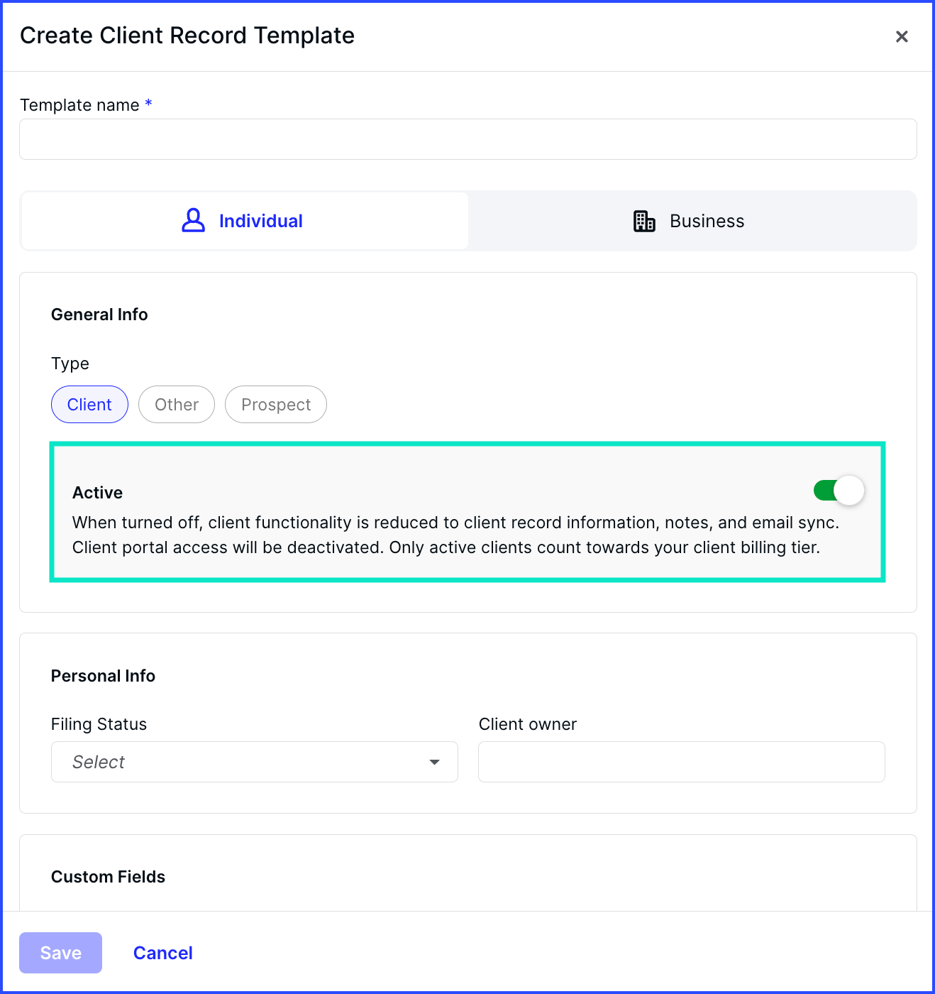The image size is (935, 994).
Task: Click the Personal Info section heading
Action: pos(103,675)
